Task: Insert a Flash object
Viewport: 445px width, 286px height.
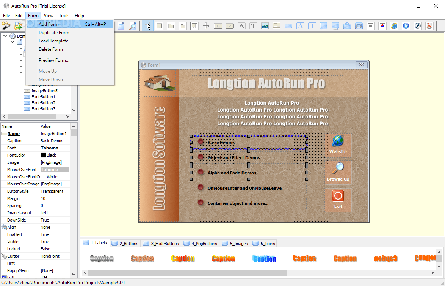Action: tap(417, 26)
